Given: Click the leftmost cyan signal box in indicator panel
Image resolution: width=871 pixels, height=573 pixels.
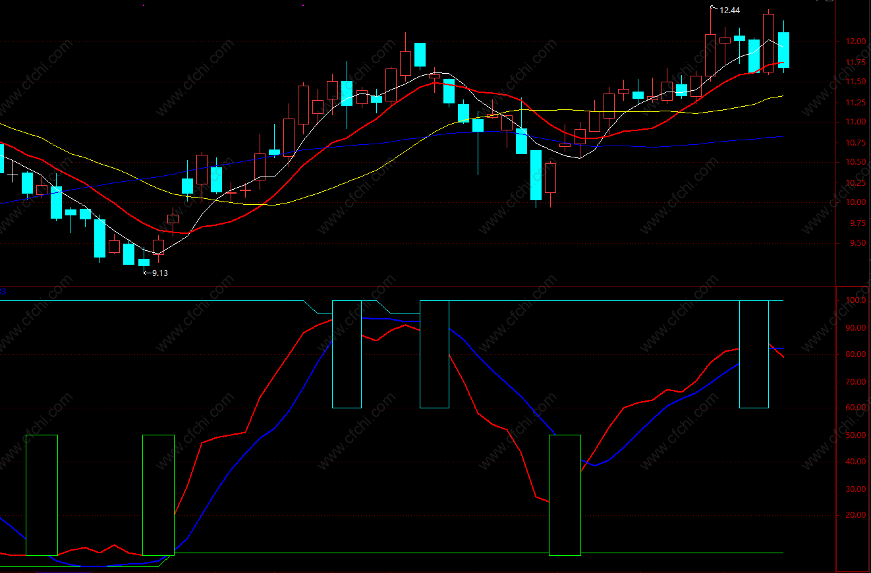Looking at the screenshot, I should click(x=347, y=354).
